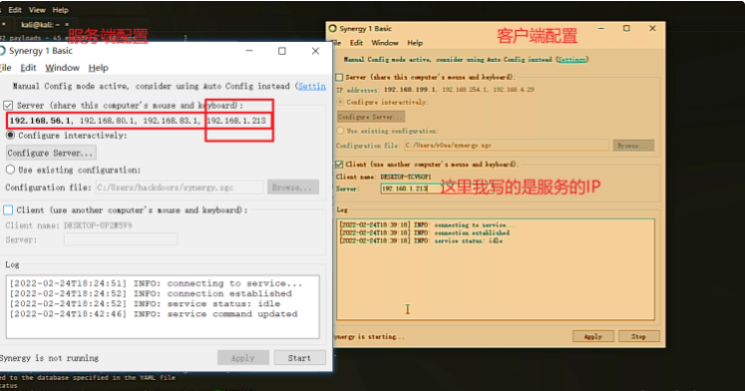Minimize the right Synergy 1 Basic window
The height and width of the screenshot is (391, 745).
601,29
